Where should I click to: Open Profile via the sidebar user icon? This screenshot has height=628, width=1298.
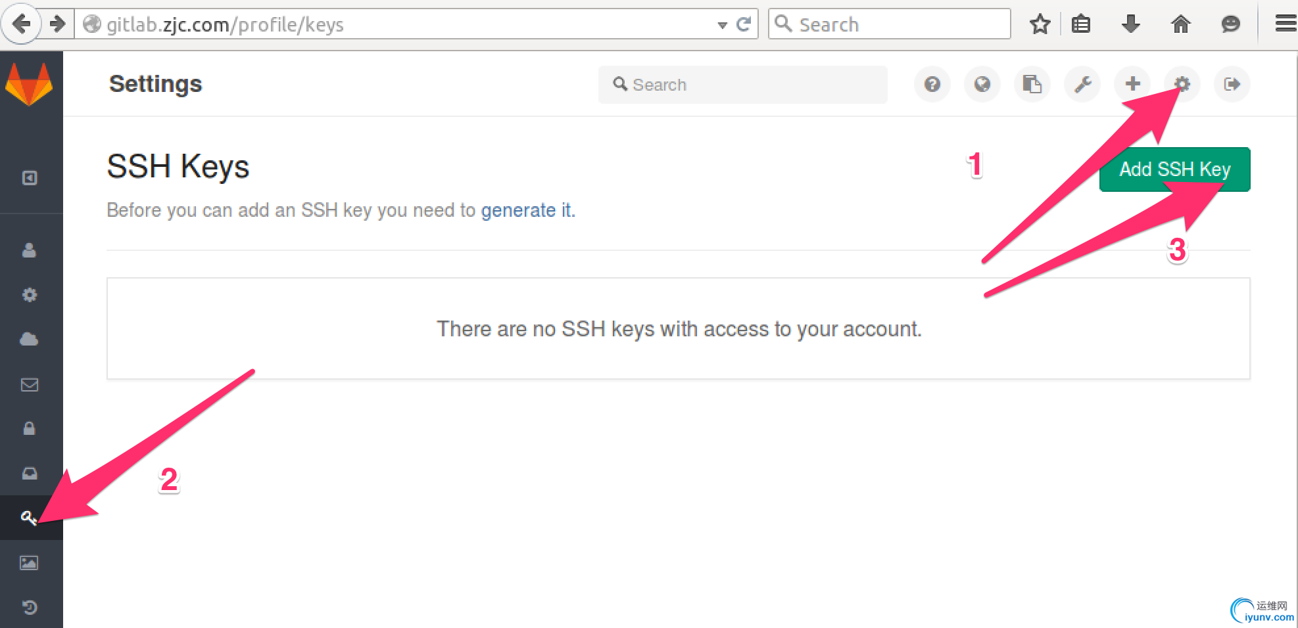point(29,250)
